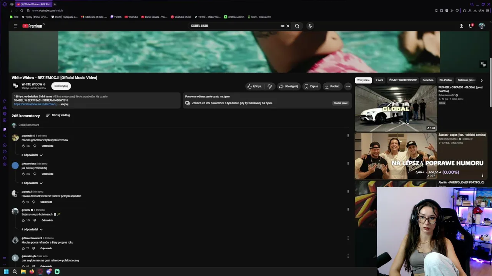Dislike the White Widow video
Viewport: 492px width, 276px height.
pyautogui.click(x=270, y=86)
